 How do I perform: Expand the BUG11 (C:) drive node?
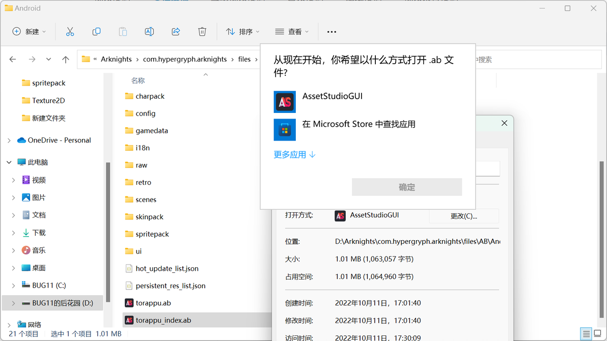tap(13, 285)
